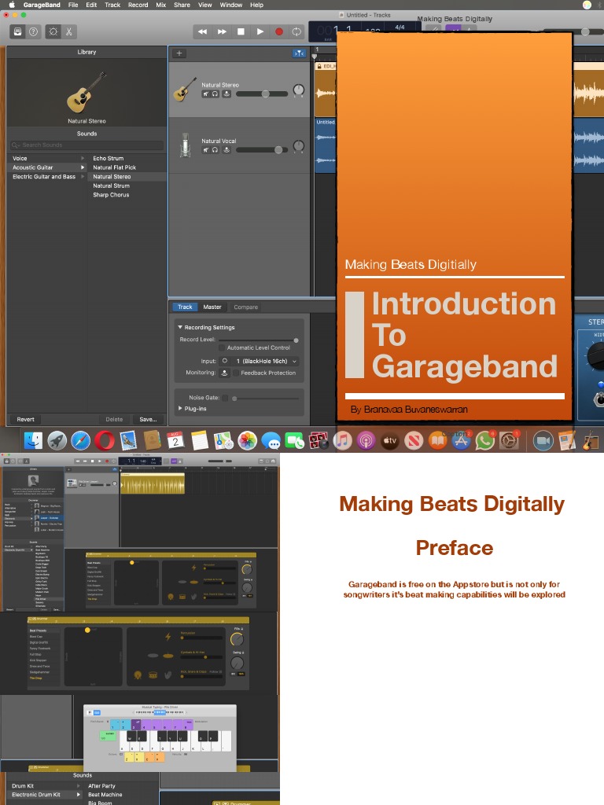Click the Rewind transport button
Screen dimensions: 604x805
coord(202,31)
